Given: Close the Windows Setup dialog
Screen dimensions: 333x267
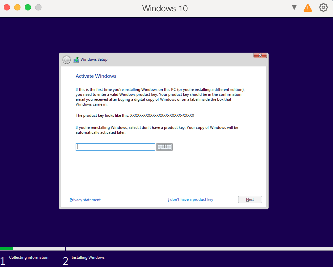Looking at the screenshot, I should tap(260, 55).
